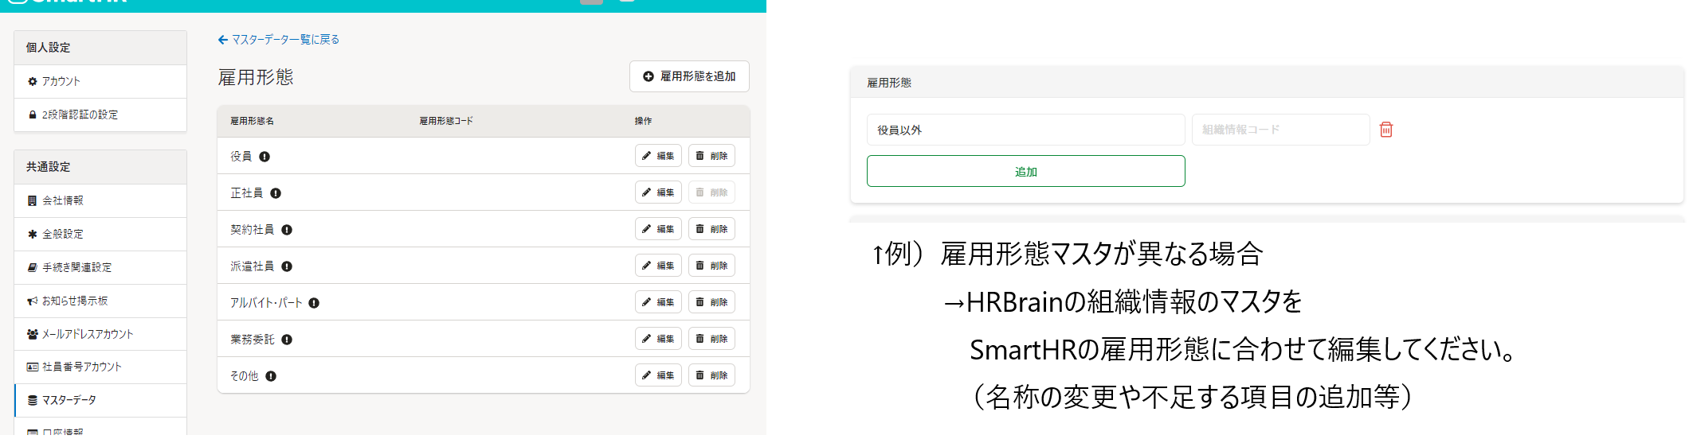Delete the 契約社員 employment type
Viewport: 1689px width, 439px height.
(x=711, y=229)
